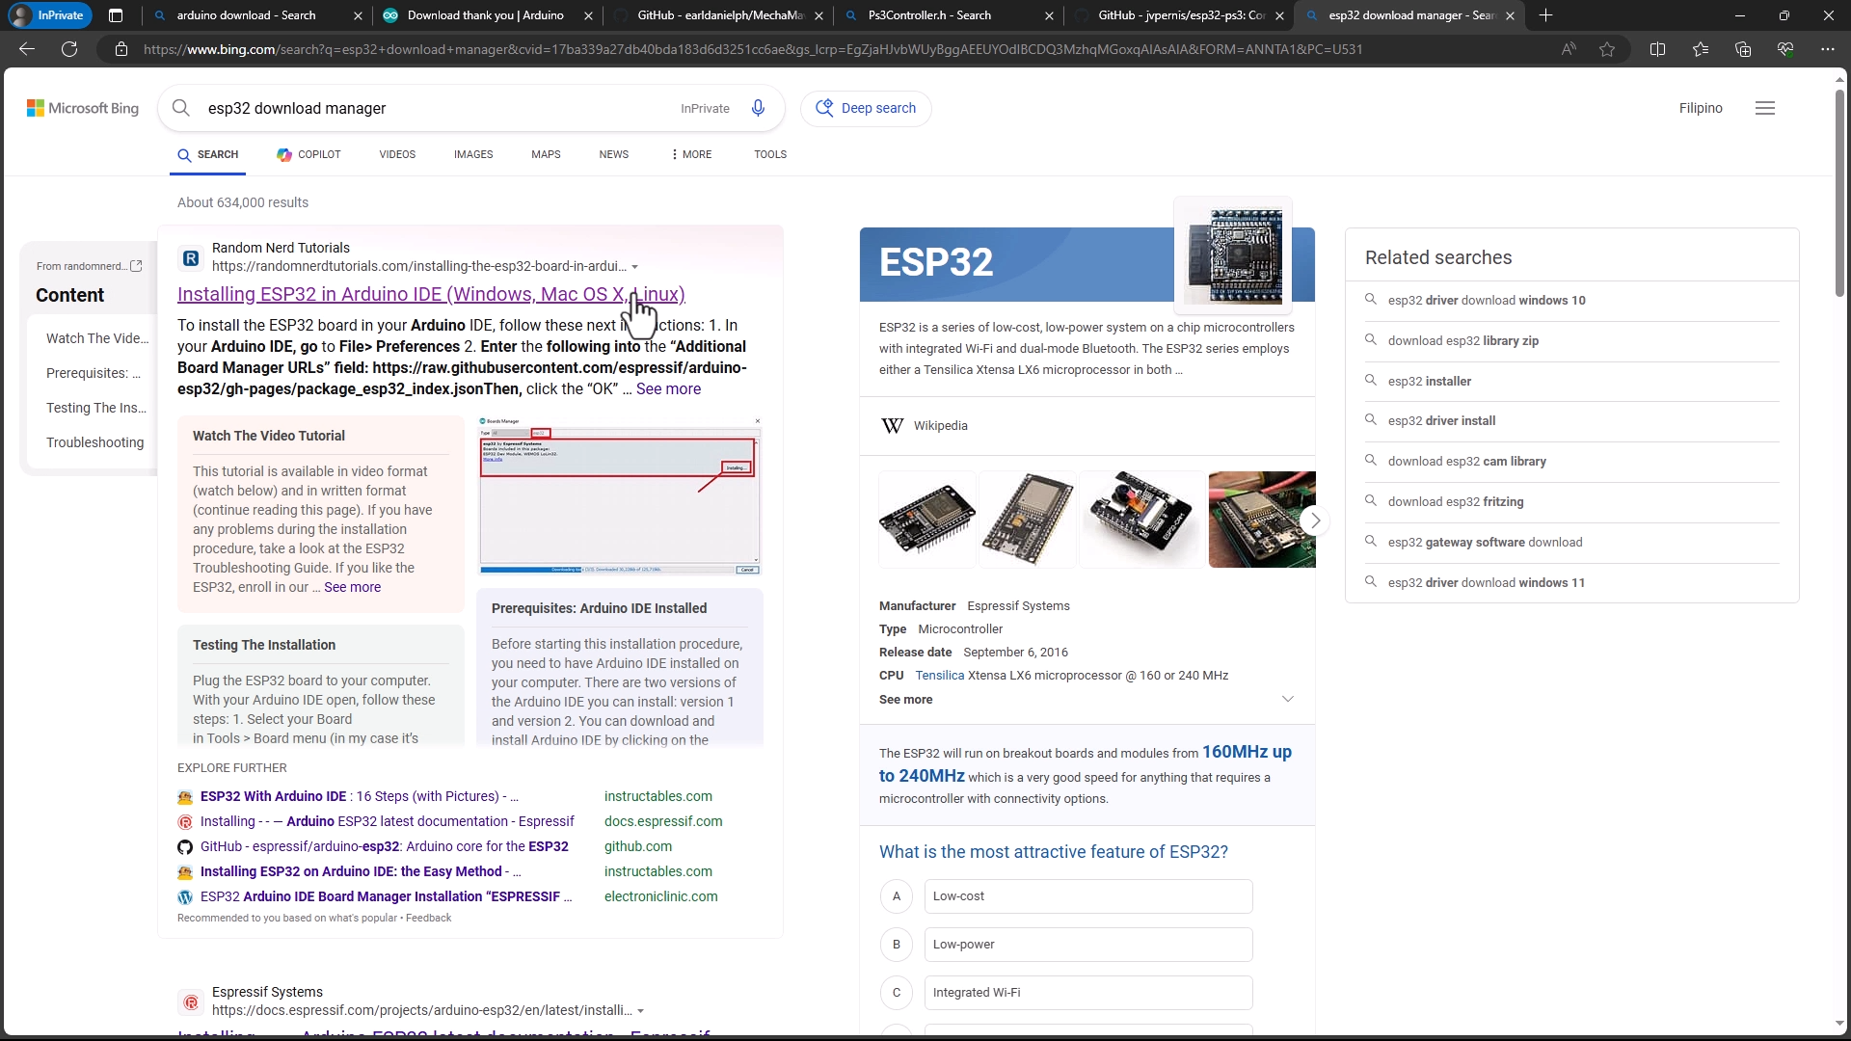Open external link icon beside 'From randomnerd'
Image resolution: width=1851 pixels, height=1041 pixels.
136,266
